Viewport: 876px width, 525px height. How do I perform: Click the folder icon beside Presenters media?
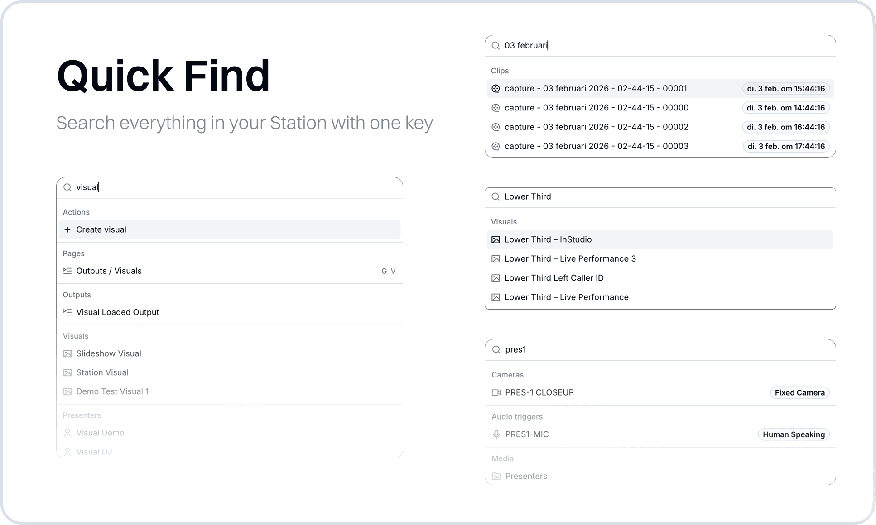(496, 476)
